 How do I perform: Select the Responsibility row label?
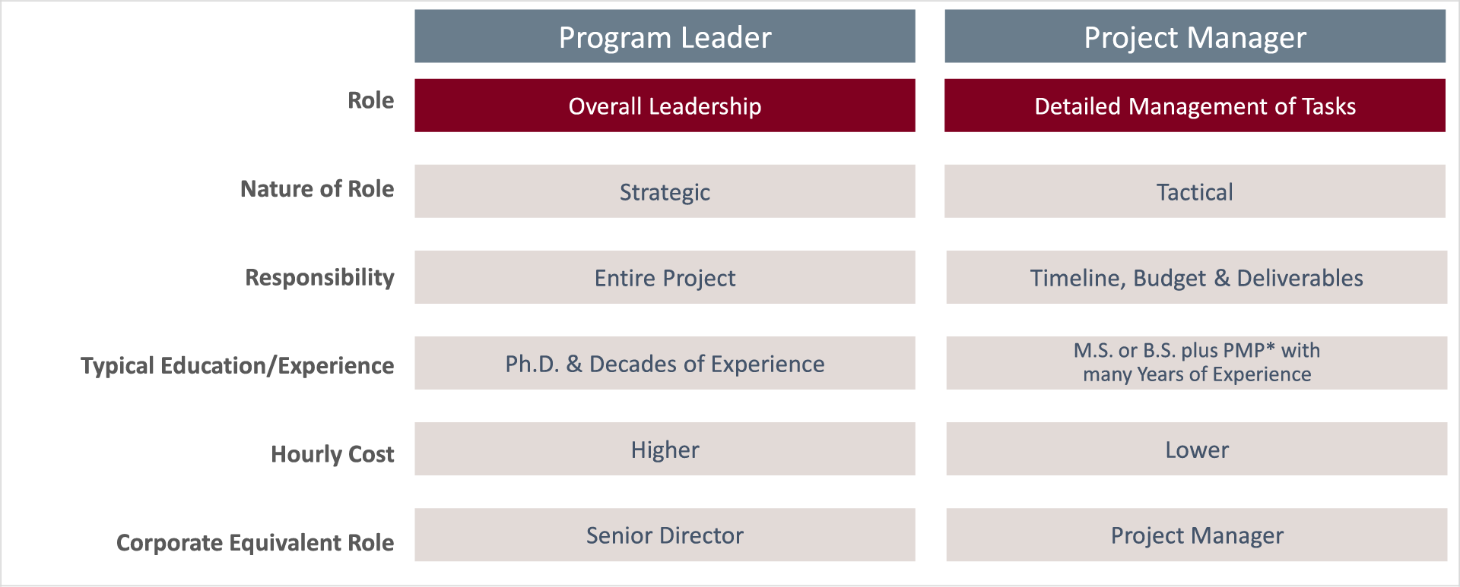(319, 278)
